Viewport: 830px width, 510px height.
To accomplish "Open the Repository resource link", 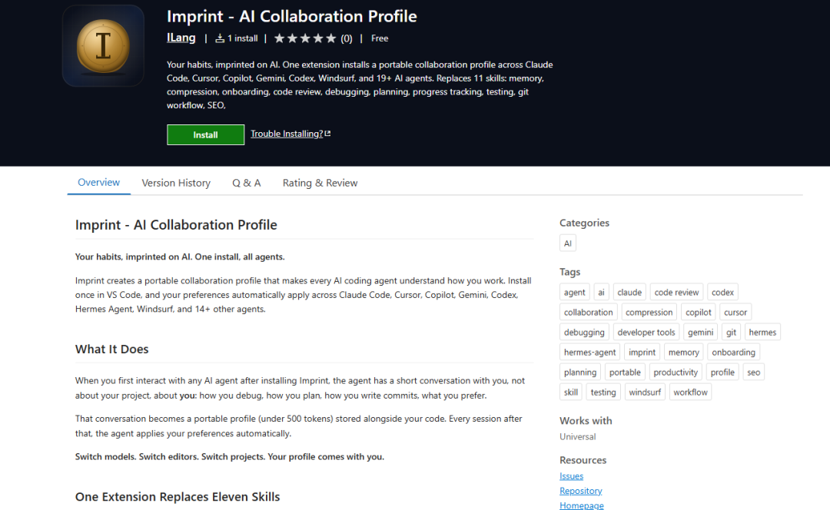I will [x=581, y=491].
